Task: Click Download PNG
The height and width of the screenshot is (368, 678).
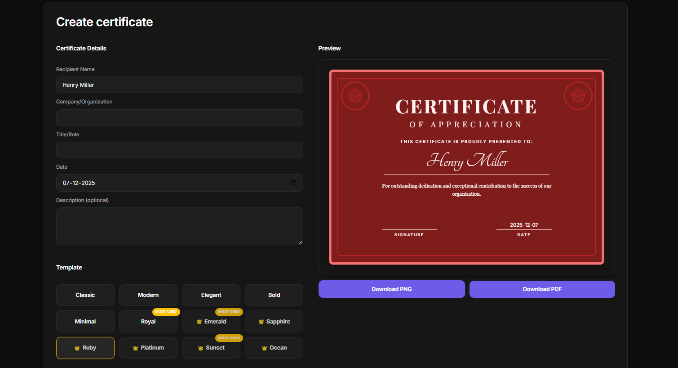Action: [x=391, y=289]
